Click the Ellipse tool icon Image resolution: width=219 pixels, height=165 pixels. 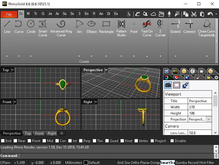[x=91, y=24]
